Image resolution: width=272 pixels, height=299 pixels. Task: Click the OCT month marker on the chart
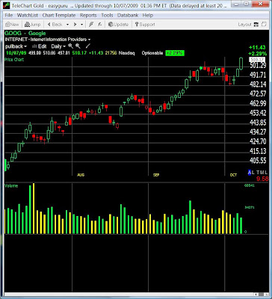233,175
